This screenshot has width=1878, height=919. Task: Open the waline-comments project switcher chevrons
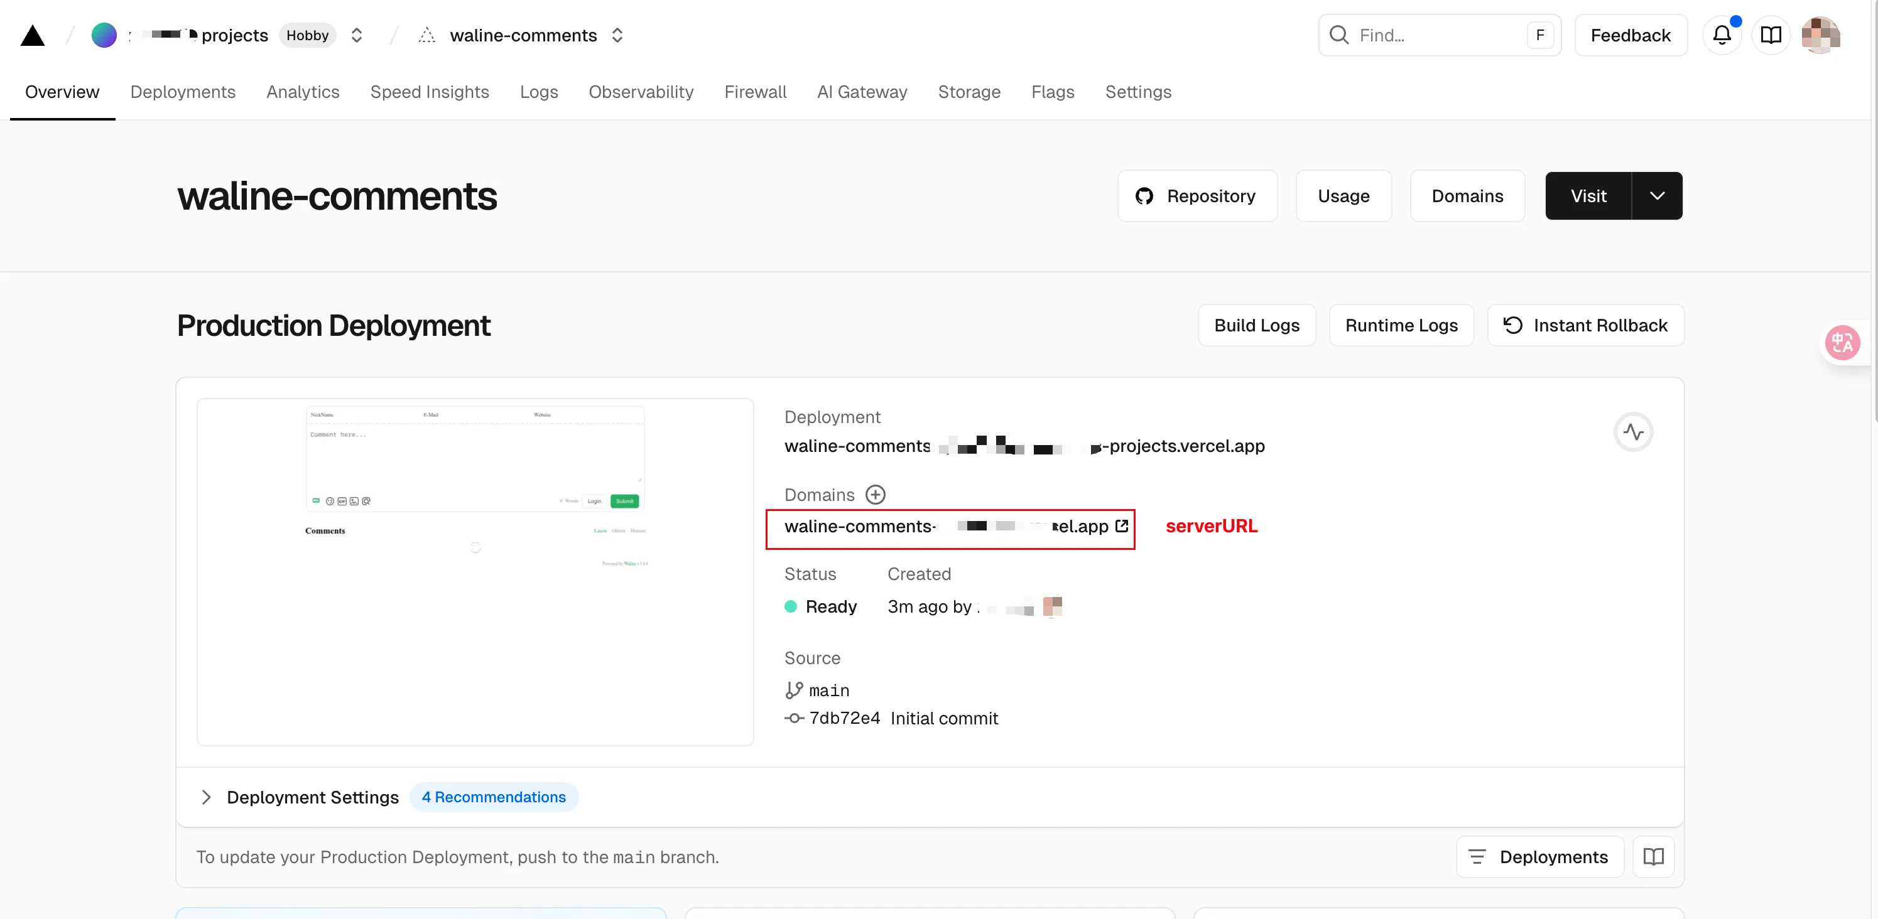coord(617,36)
